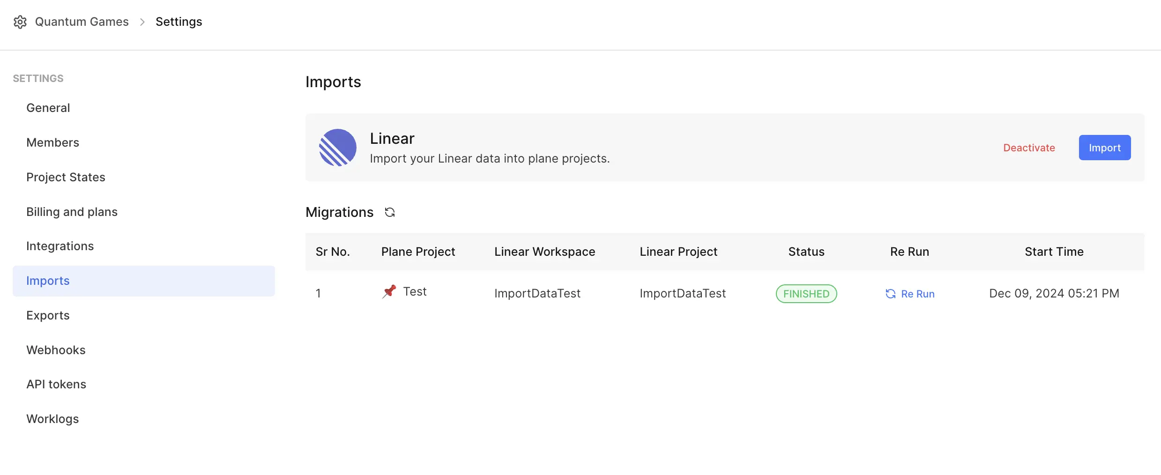
Task: Click the Settings breadcrumb
Action: click(179, 22)
